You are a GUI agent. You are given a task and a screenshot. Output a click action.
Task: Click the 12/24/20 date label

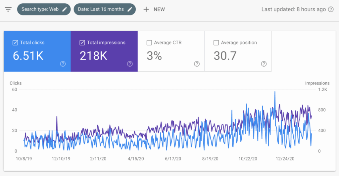pyautogui.click(x=285, y=159)
